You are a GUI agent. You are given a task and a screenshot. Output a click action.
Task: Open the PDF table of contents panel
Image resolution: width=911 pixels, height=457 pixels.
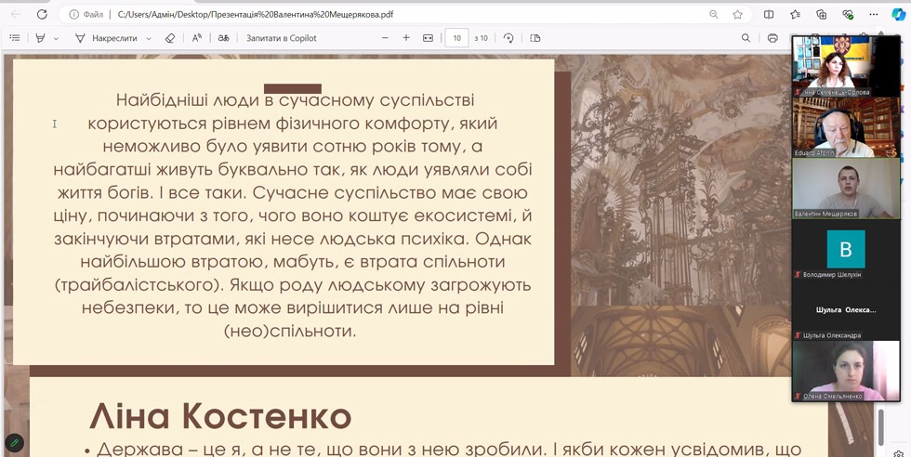click(x=14, y=38)
